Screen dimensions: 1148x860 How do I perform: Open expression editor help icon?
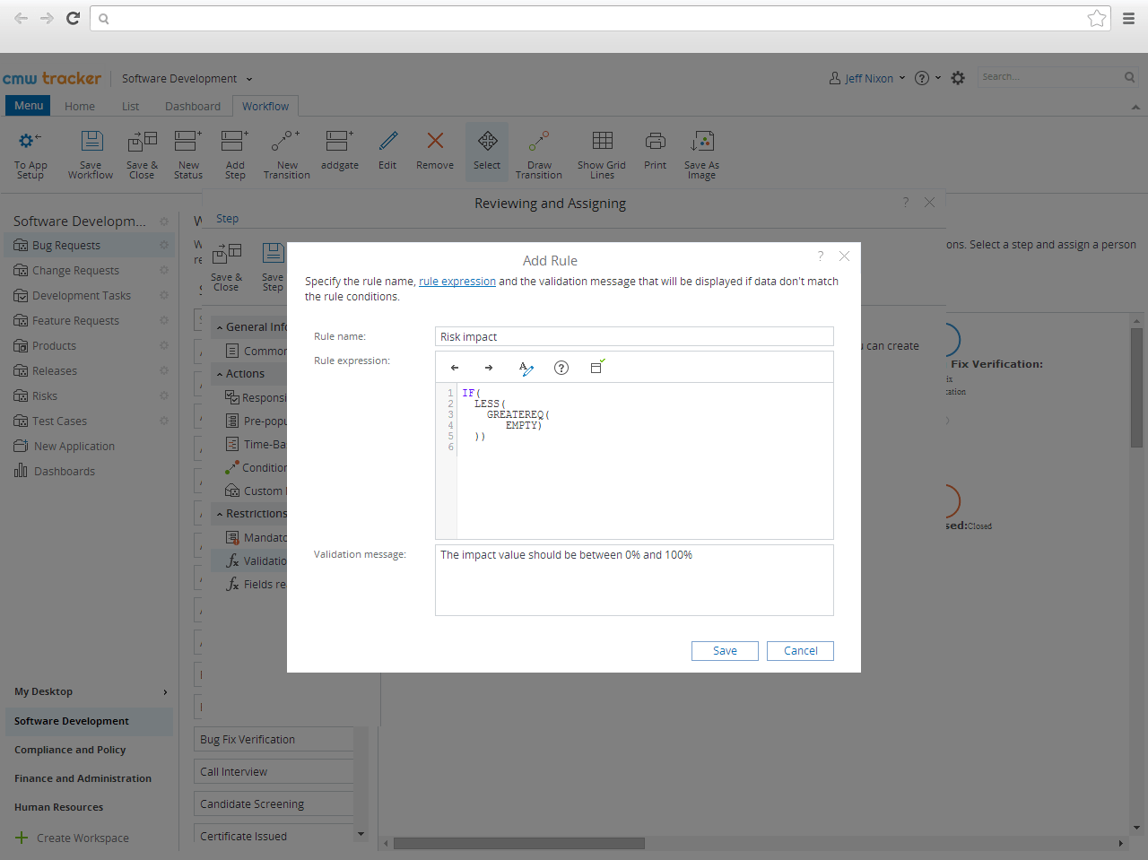click(561, 368)
